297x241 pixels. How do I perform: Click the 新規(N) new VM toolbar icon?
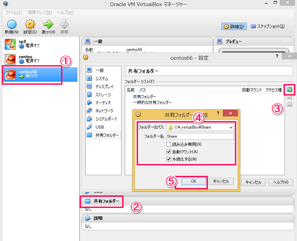[x=11, y=27]
